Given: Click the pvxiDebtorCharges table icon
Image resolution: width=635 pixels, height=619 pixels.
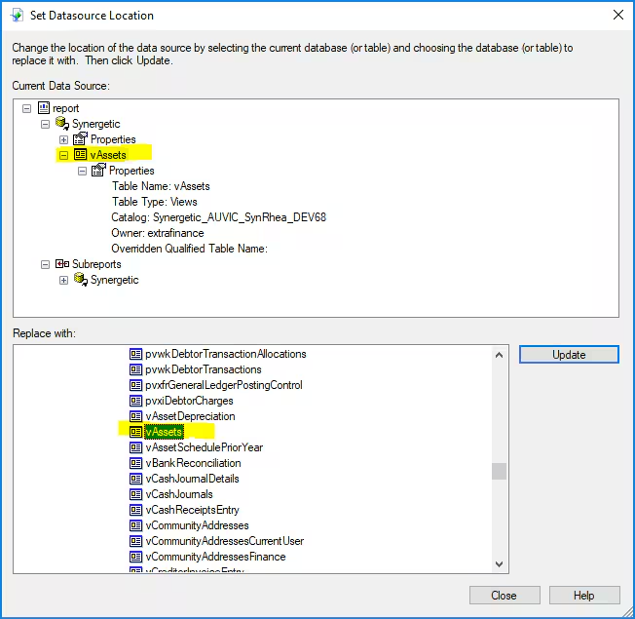Looking at the screenshot, I should tap(135, 401).
